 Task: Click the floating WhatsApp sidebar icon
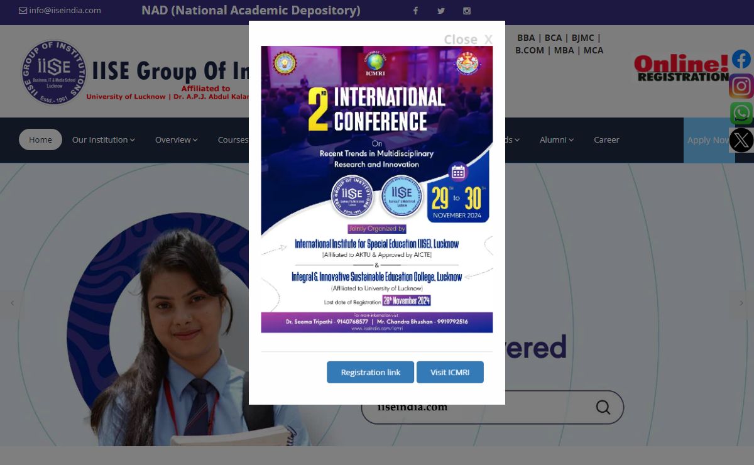click(x=741, y=113)
